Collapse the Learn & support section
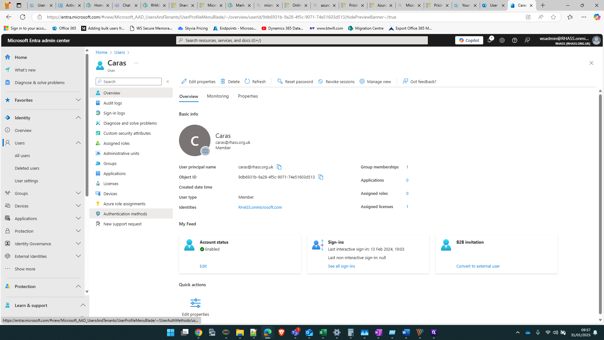Image resolution: width=604 pixels, height=340 pixels. pos(83,305)
